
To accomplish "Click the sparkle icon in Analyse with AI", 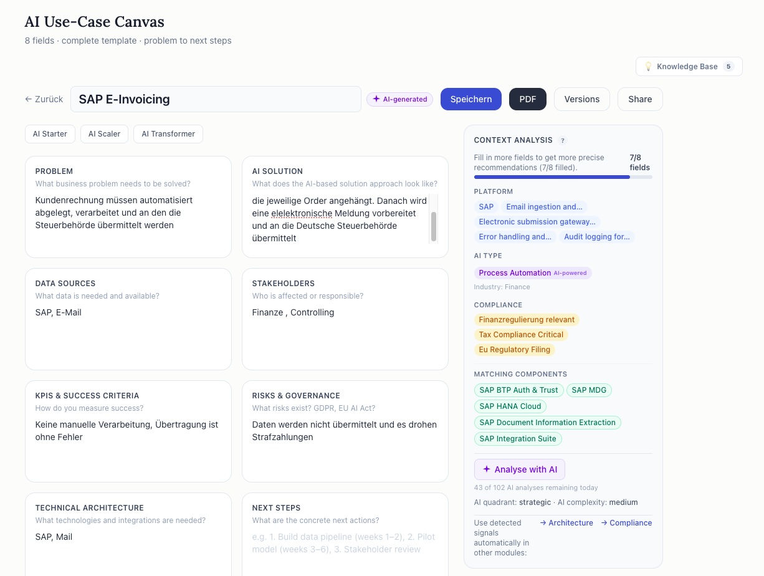I will tap(487, 469).
